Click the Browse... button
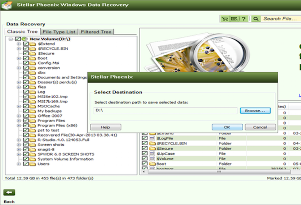Screen dimensions: 301x205 (x=255, y=111)
